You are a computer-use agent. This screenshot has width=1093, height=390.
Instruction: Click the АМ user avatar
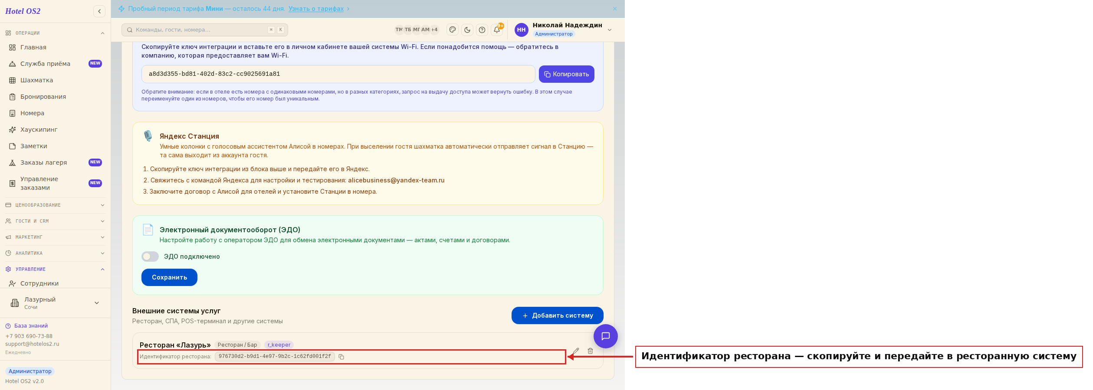426,30
